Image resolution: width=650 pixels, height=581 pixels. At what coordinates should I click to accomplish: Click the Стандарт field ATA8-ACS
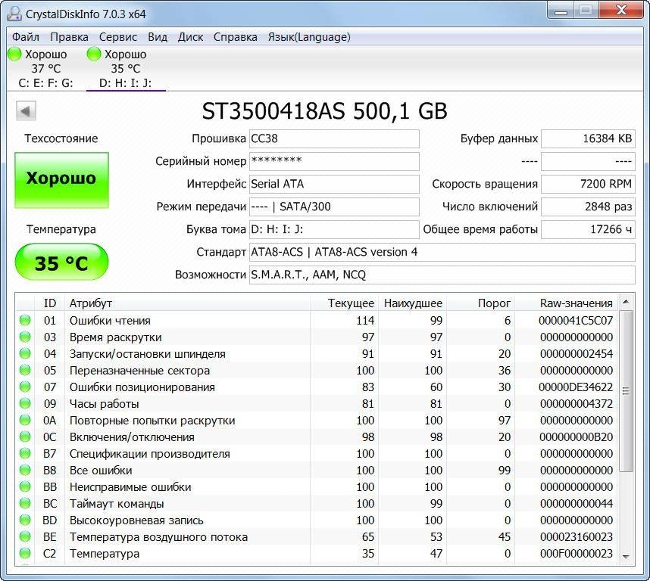point(442,252)
